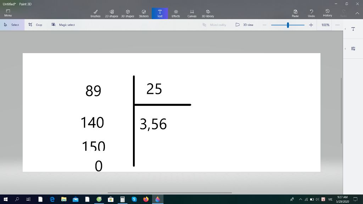Open the 3D shapes tab
This screenshot has width=363, height=204.
[x=128, y=13]
